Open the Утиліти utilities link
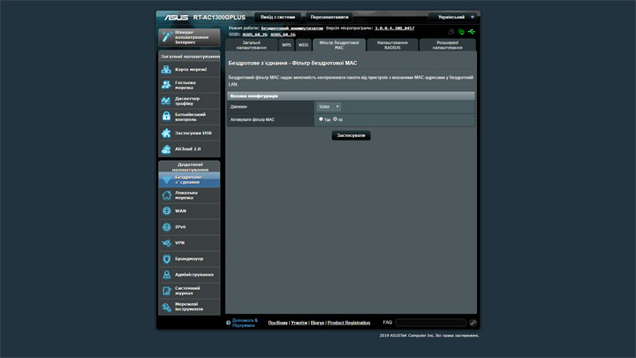Image resolution: width=636 pixels, height=358 pixels. [x=299, y=323]
